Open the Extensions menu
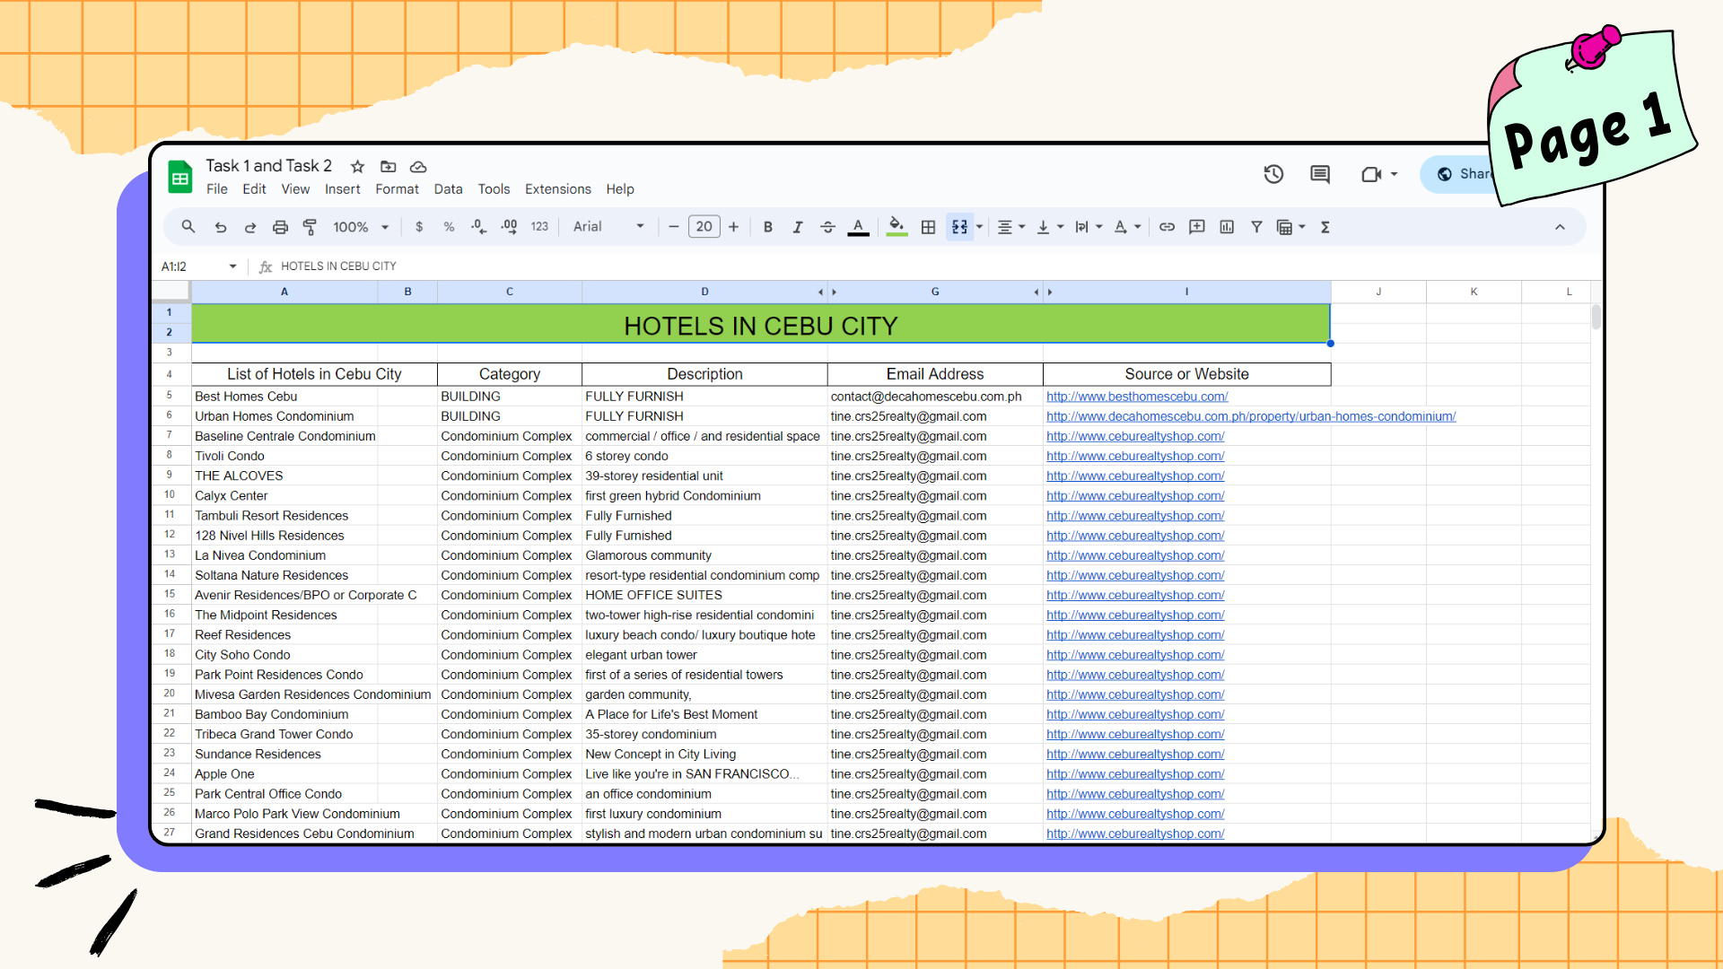This screenshot has width=1723, height=969. point(557,189)
